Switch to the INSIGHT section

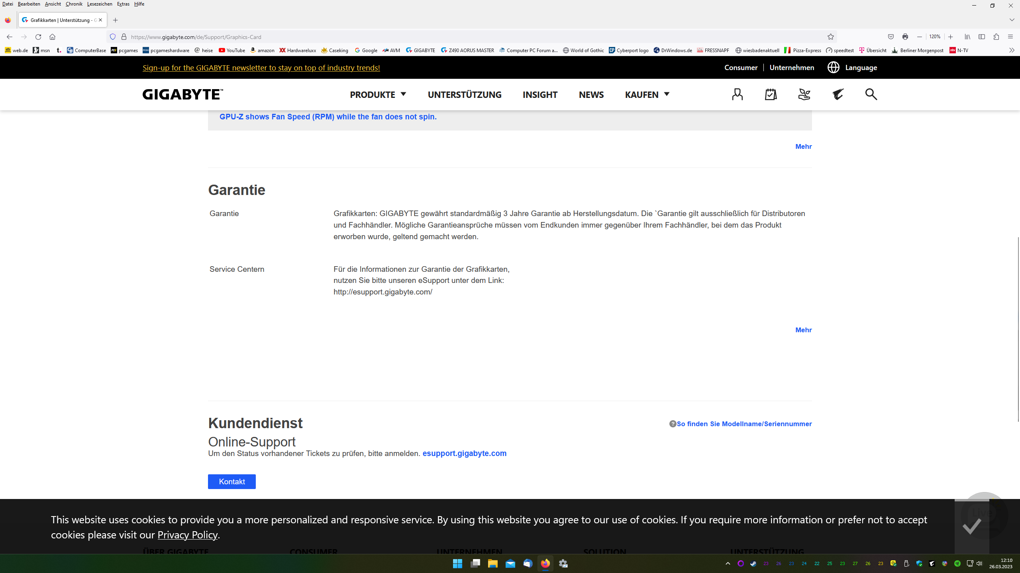click(x=539, y=94)
